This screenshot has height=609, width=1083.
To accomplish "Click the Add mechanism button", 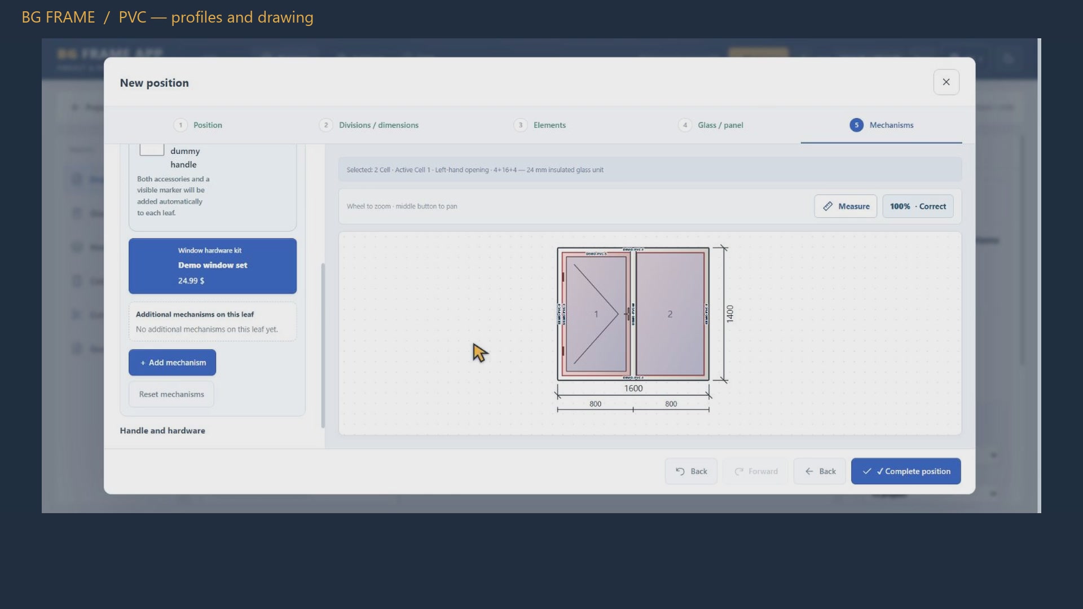I will click(x=172, y=363).
